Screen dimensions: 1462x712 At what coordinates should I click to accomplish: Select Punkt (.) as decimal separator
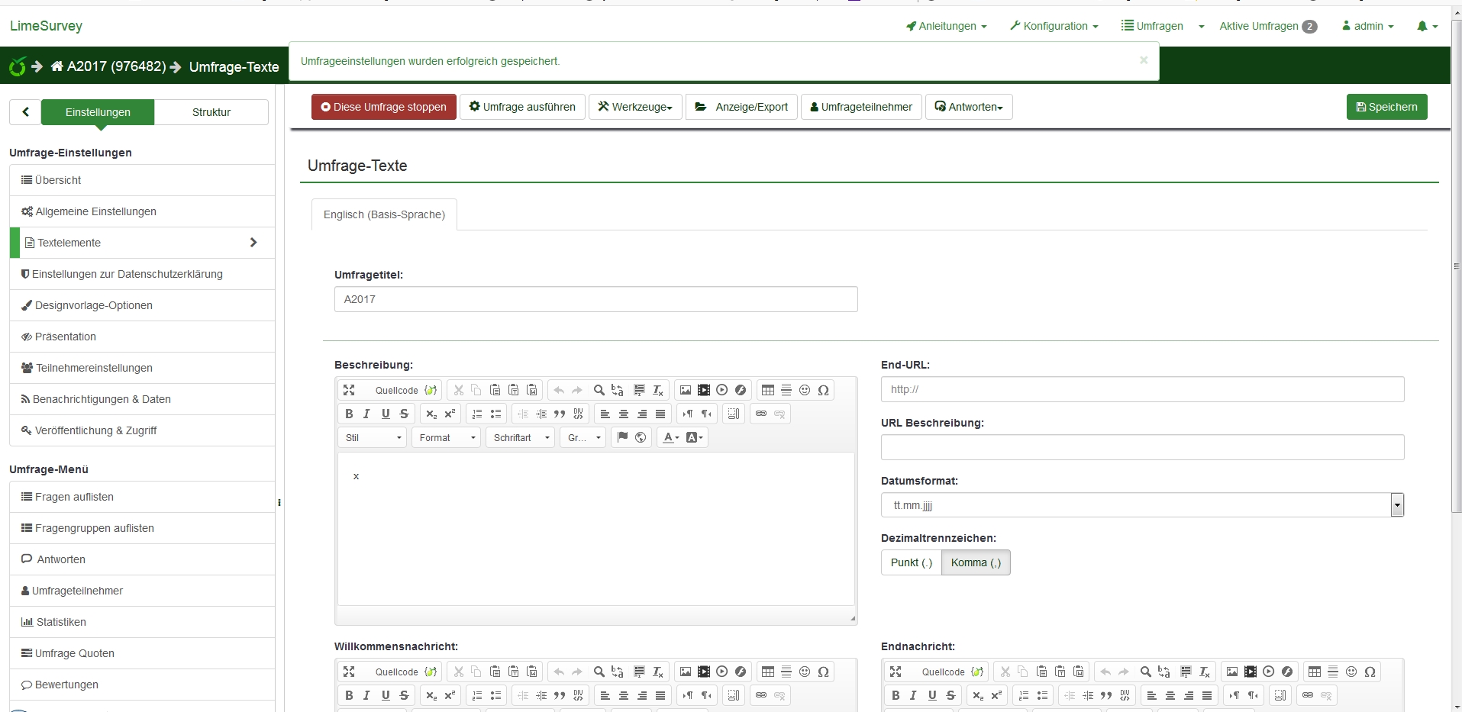(911, 562)
